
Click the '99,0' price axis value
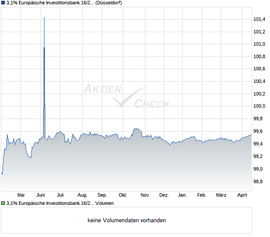pyautogui.click(x=258, y=169)
